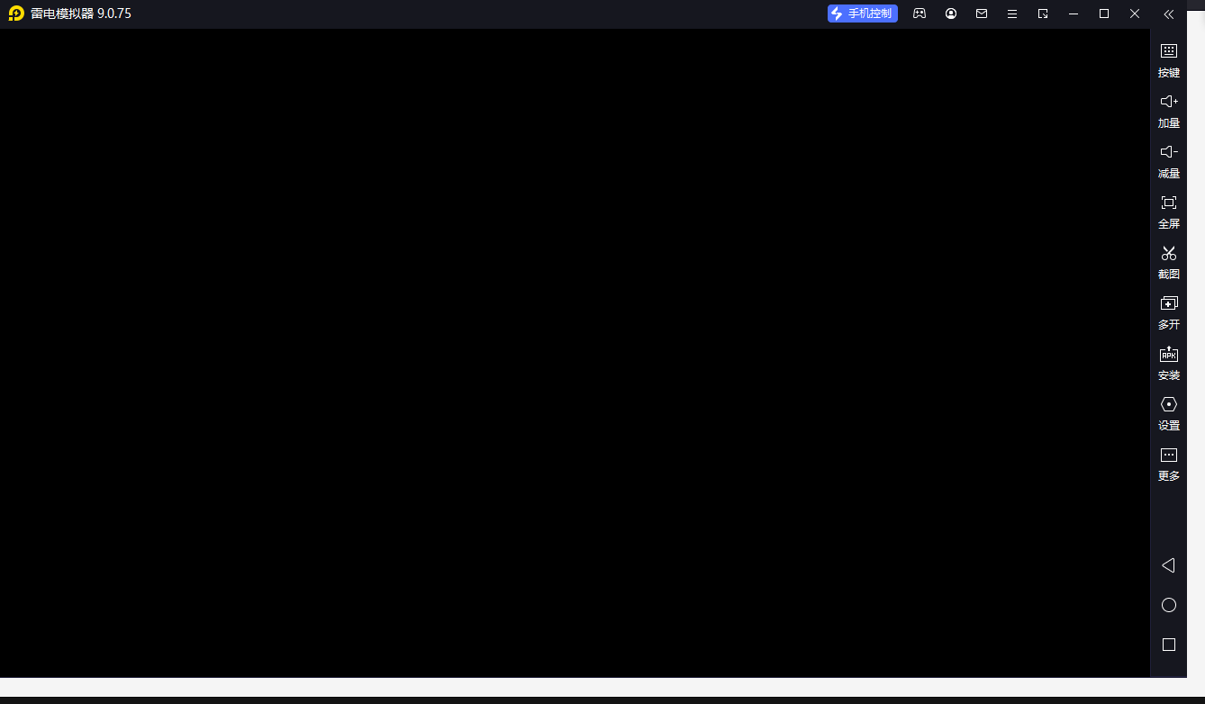Open the gamepad icon in title bar
This screenshot has width=1205, height=704.
920,14
